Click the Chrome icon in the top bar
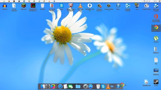This screenshot has width=161, height=90. pyautogui.click(x=44, y=1)
